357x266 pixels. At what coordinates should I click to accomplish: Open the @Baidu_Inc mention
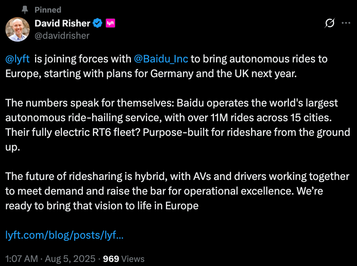point(161,59)
